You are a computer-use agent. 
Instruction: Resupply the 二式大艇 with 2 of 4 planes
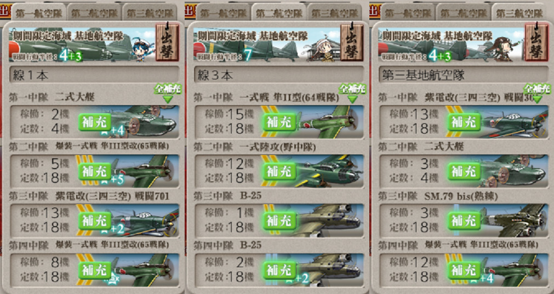tap(95, 122)
